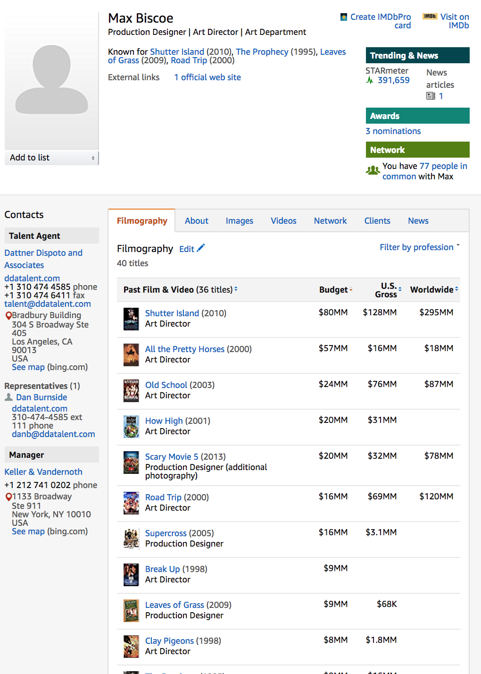
Task: Open the Dattner Dispoto and Associates link
Action: click(x=43, y=259)
